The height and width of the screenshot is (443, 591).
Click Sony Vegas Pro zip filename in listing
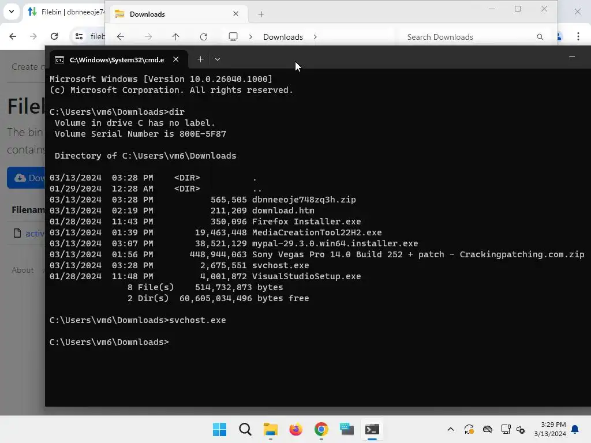pyautogui.click(x=418, y=254)
